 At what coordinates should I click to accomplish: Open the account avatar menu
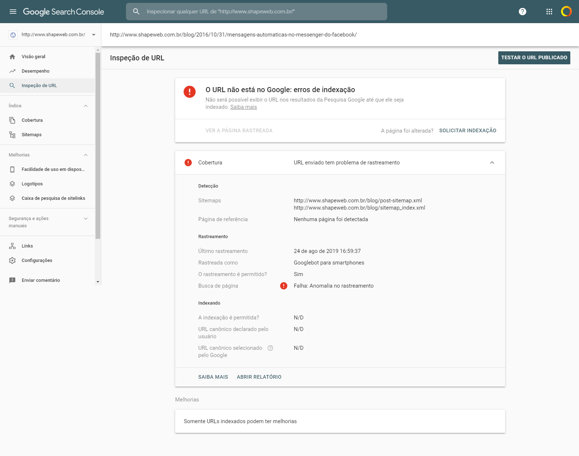[566, 12]
